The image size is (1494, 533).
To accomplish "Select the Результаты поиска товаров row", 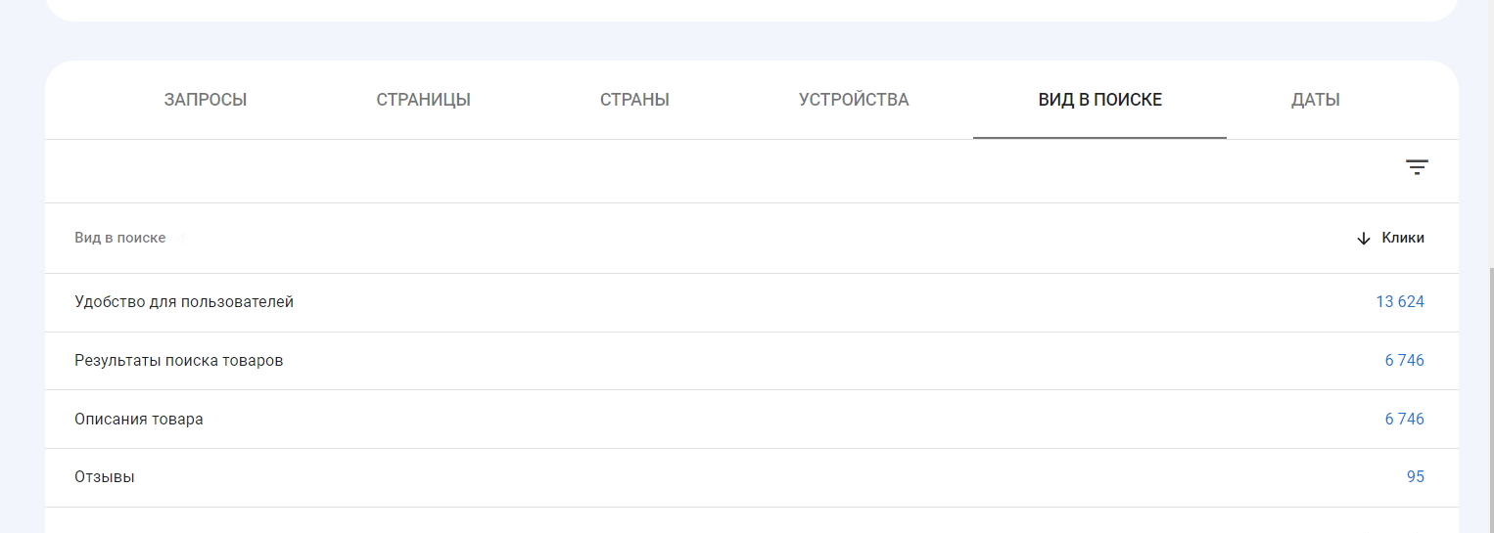I will coord(751,361).
